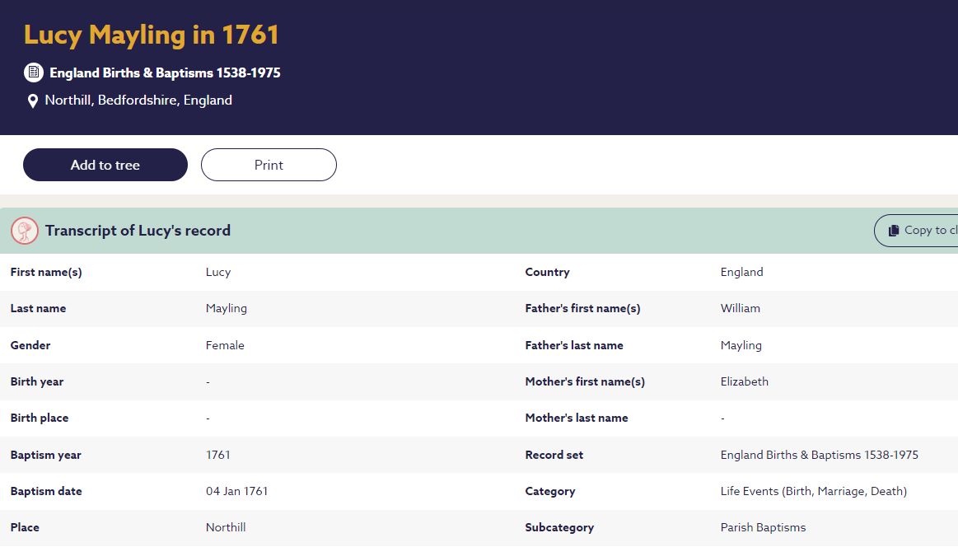This screenshot has width=958, height=547.
Task: Select the baptism date 04 Jan 1761
Action: [x=236, y=491]
